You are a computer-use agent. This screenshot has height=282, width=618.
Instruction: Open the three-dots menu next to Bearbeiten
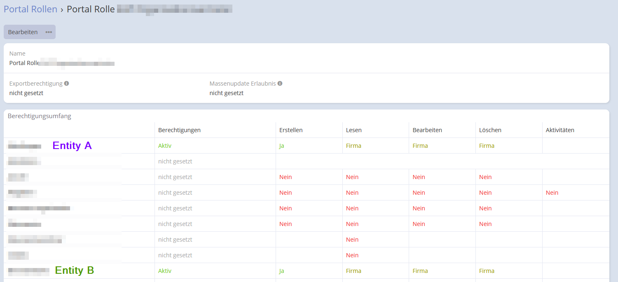click(49, 32)
